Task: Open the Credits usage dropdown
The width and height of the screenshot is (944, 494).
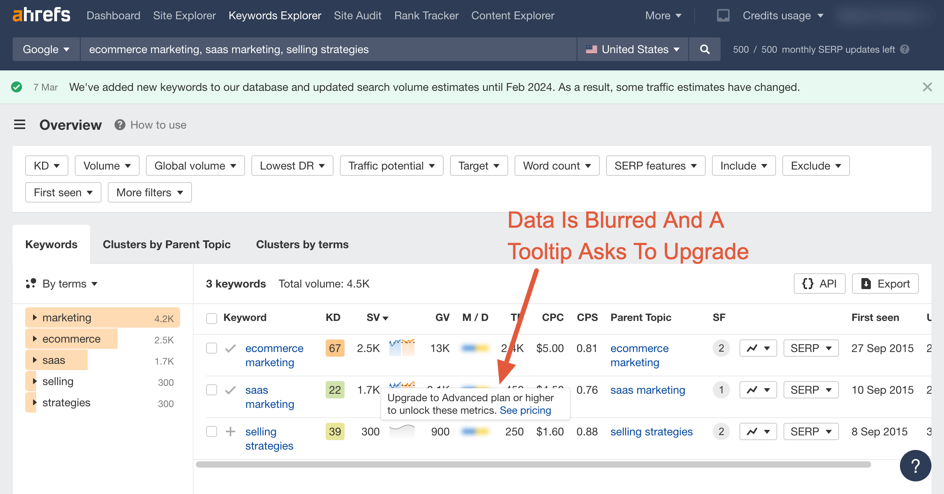Action: pyautogui.click(x=783, y=15)
